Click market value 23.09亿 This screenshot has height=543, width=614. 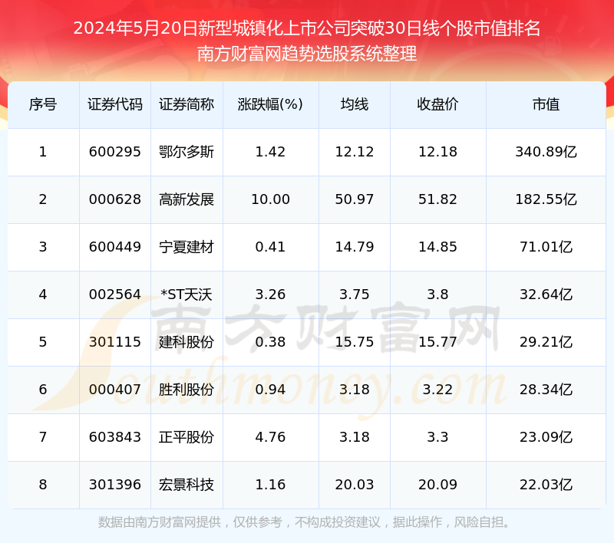pyautogui.click(x=546, y=437)
